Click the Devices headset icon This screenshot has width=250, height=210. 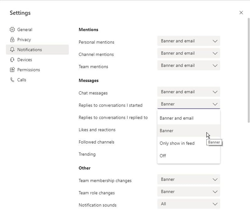click(12, 60)
